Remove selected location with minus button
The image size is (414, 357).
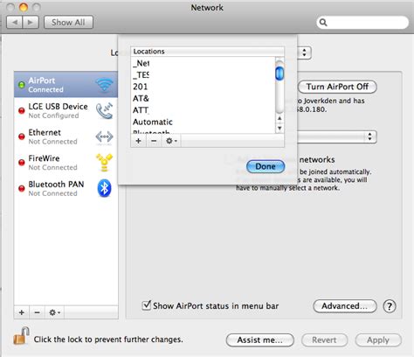click(154, 141)
